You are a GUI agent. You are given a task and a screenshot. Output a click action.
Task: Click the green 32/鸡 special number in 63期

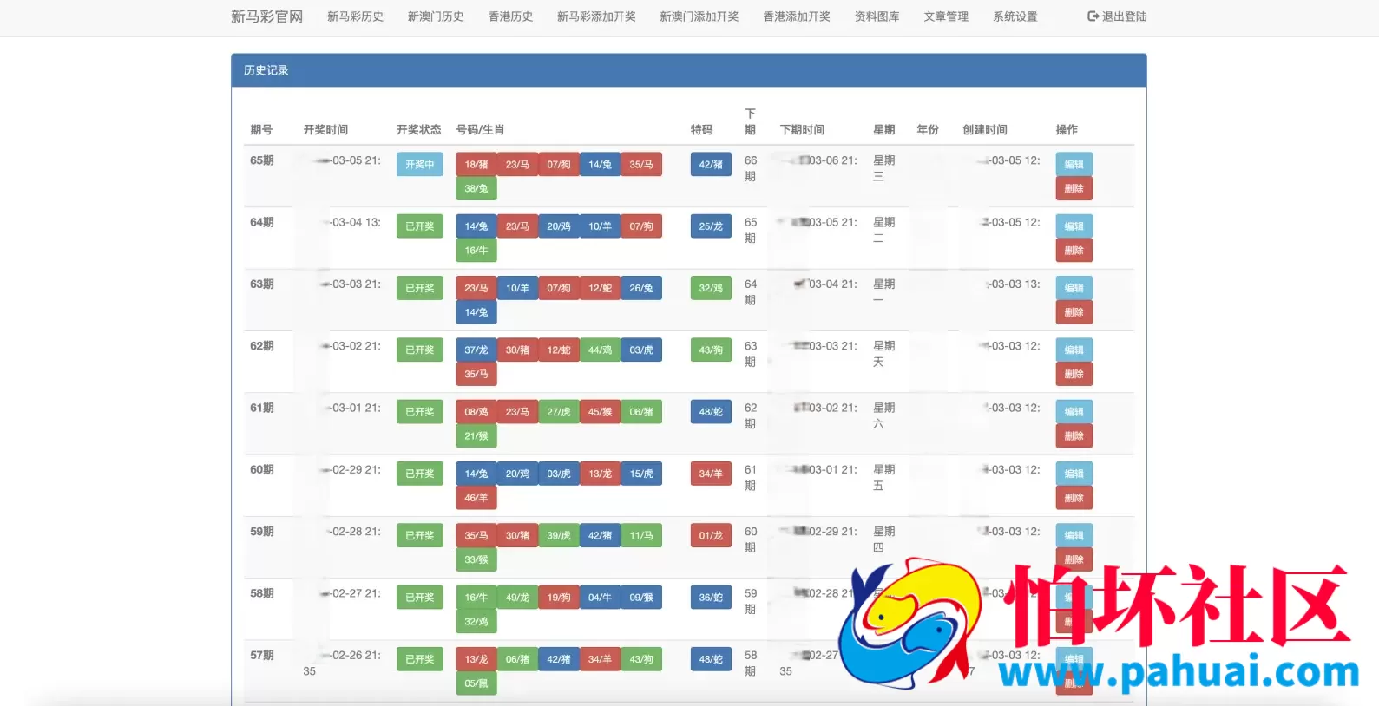711,288
